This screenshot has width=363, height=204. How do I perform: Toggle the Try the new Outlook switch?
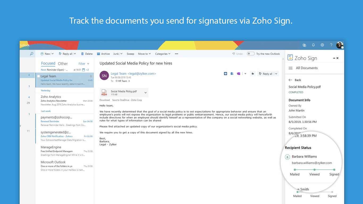(x=250, y=54)
